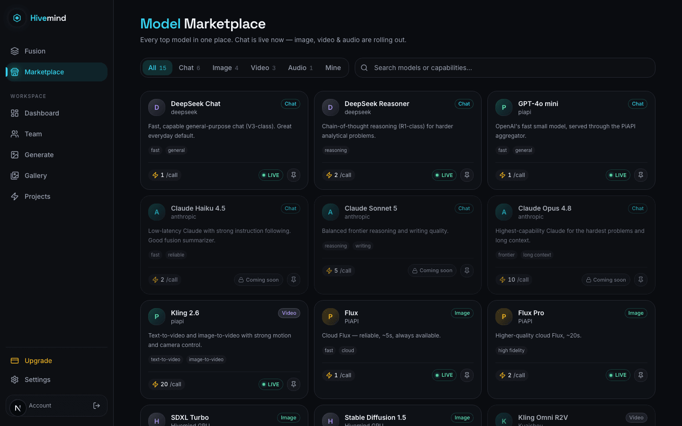Viewport: 682px width, 426px height.
Task: Click the log out icon beside Account
Action: click(x=97, y=406)
